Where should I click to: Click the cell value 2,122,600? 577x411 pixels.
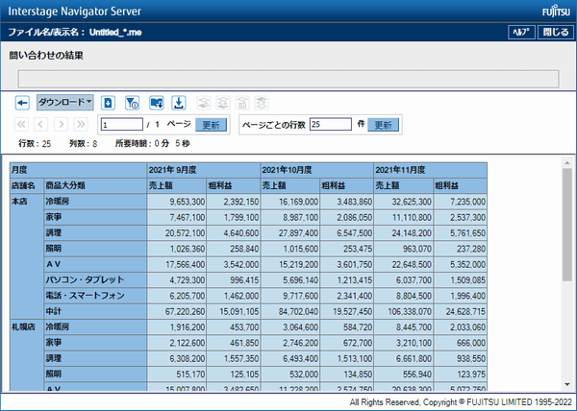pyautogui.click(x=176, y=343)
